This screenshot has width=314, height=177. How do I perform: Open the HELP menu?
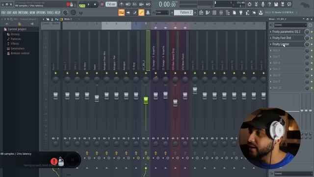(57, 13)
